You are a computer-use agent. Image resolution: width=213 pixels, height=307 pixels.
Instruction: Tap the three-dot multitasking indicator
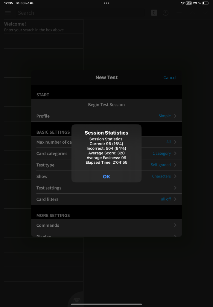click(106, 3)
